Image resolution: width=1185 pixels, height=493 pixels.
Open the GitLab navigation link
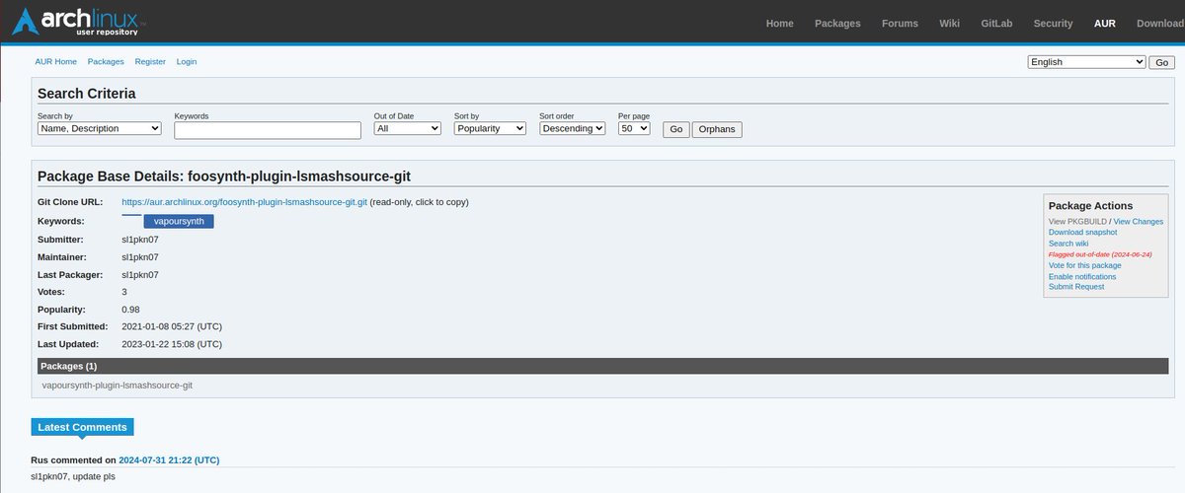tap(996, 23)
